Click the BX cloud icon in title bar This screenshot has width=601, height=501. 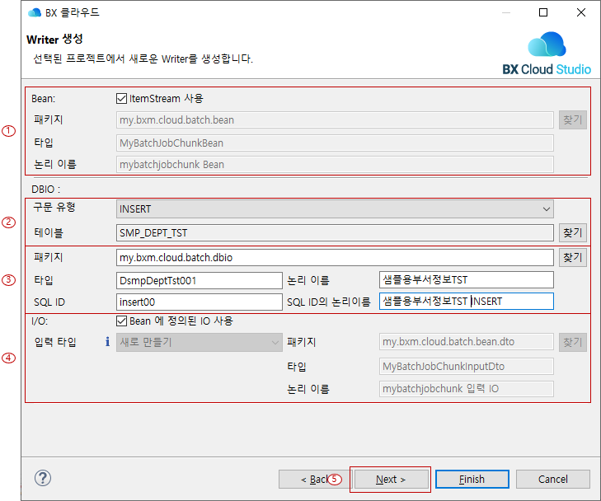coord(35,12)
